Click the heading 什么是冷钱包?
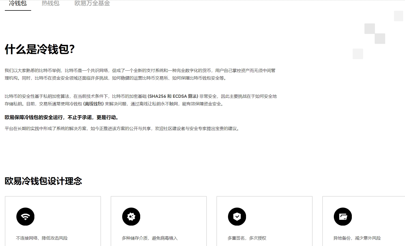Viewport: 405px width, 246px height. [x=39, y=49]
